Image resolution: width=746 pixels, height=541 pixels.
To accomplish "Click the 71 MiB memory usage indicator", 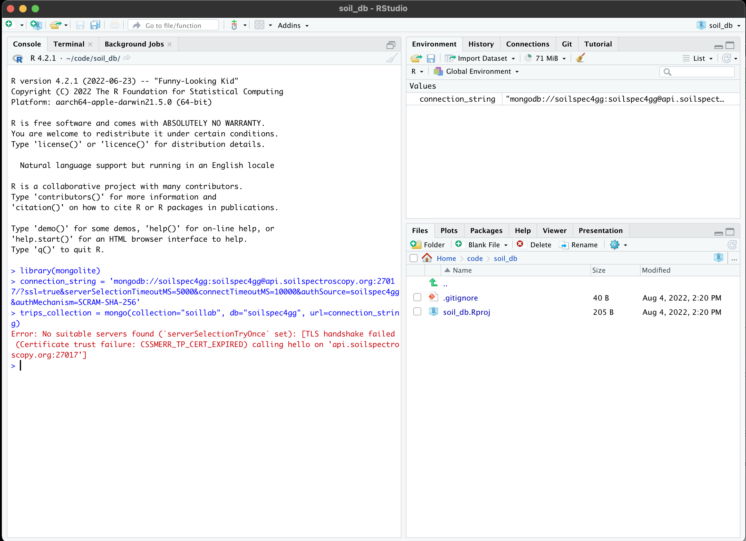I will pyautogui.click(x=546, y=58).
